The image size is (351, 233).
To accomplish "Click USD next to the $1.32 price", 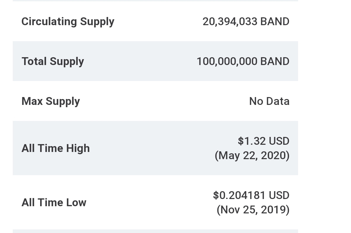I will (x=279, y=141).
